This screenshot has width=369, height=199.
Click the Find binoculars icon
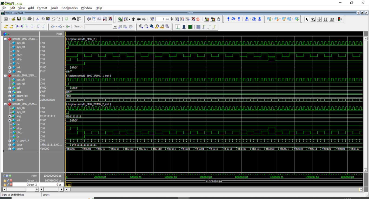point(74,19)
